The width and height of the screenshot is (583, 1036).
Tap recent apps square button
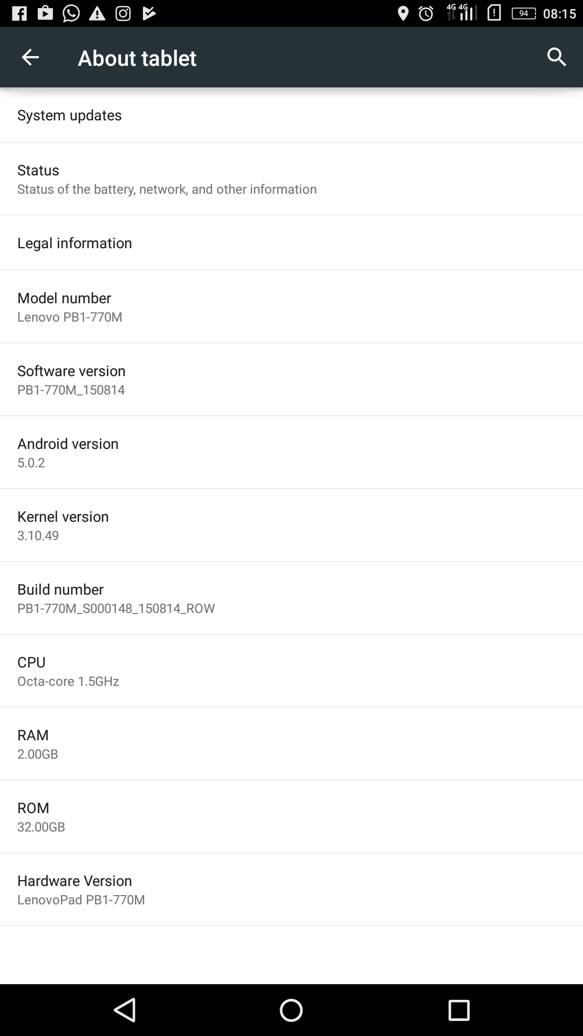pyautogui.click(x=459, y=1010)
